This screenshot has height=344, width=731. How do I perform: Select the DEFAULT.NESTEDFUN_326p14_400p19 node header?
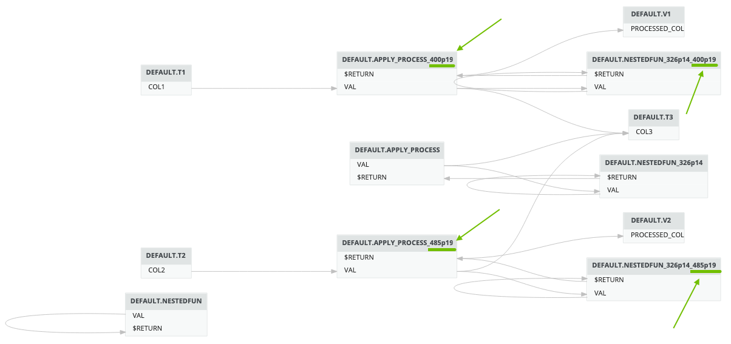click(x=653, y=59)
